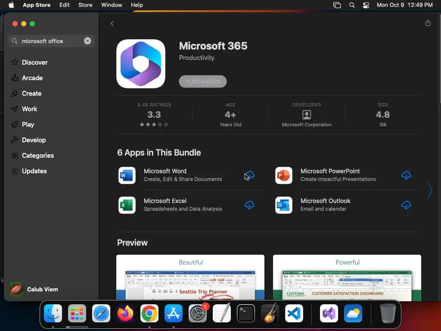Click the date and time in menu bar
Image resolution: width=441 pixels, height=331 pixels.
pyautogui.click(x=404, y=5)
